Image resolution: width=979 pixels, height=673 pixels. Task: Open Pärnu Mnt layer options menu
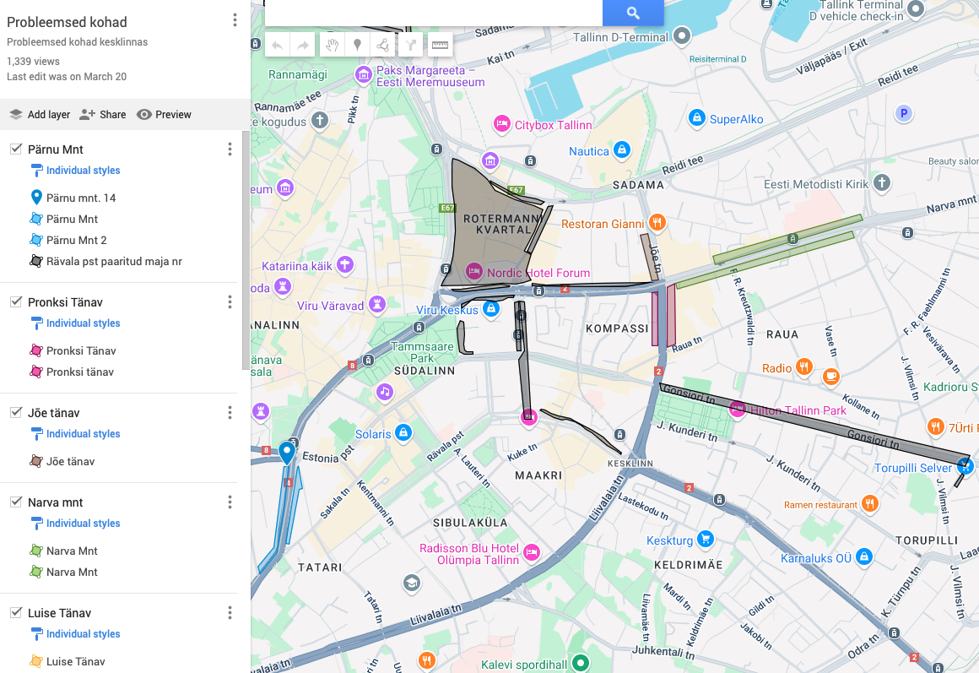(x=230, y=149)
